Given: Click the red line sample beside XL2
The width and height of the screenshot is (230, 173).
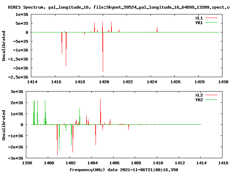Looking at the screenshot, I should [x=211, y=95].
